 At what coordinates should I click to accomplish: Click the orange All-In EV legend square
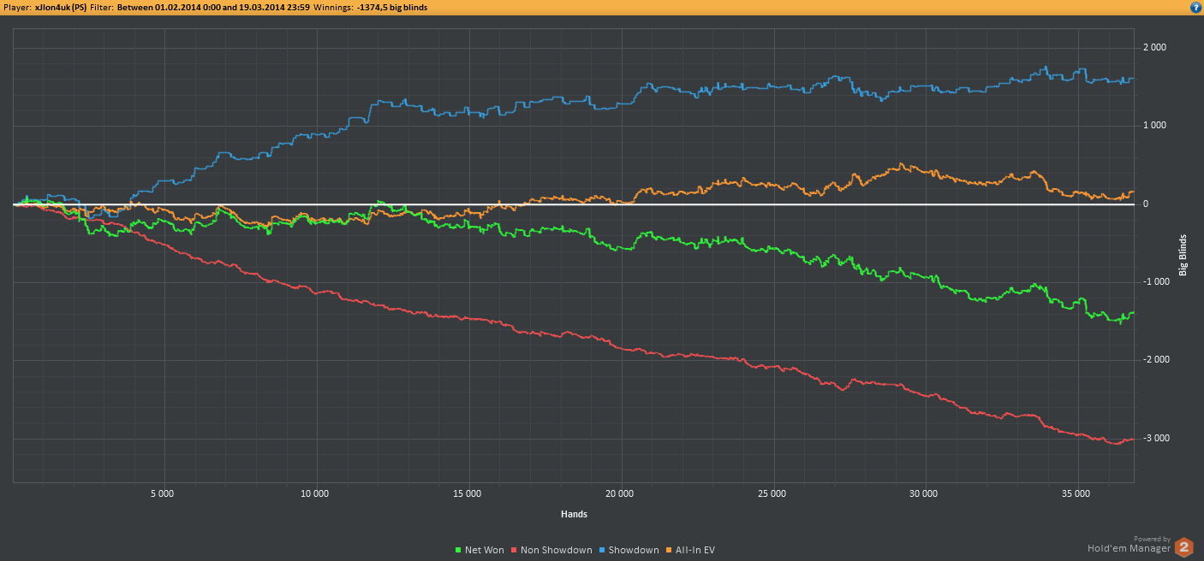click(670, 550)
